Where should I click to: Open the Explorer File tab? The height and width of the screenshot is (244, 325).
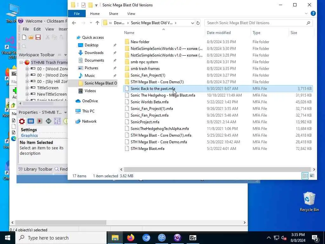(x=77, y=13)
